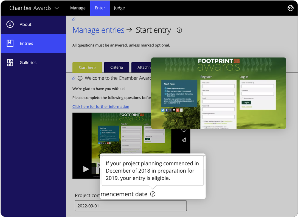Click the edit pencil beside the Welcome heading
Screen dimensions: 298x218
pyautogui.click(x=74, y=78)
